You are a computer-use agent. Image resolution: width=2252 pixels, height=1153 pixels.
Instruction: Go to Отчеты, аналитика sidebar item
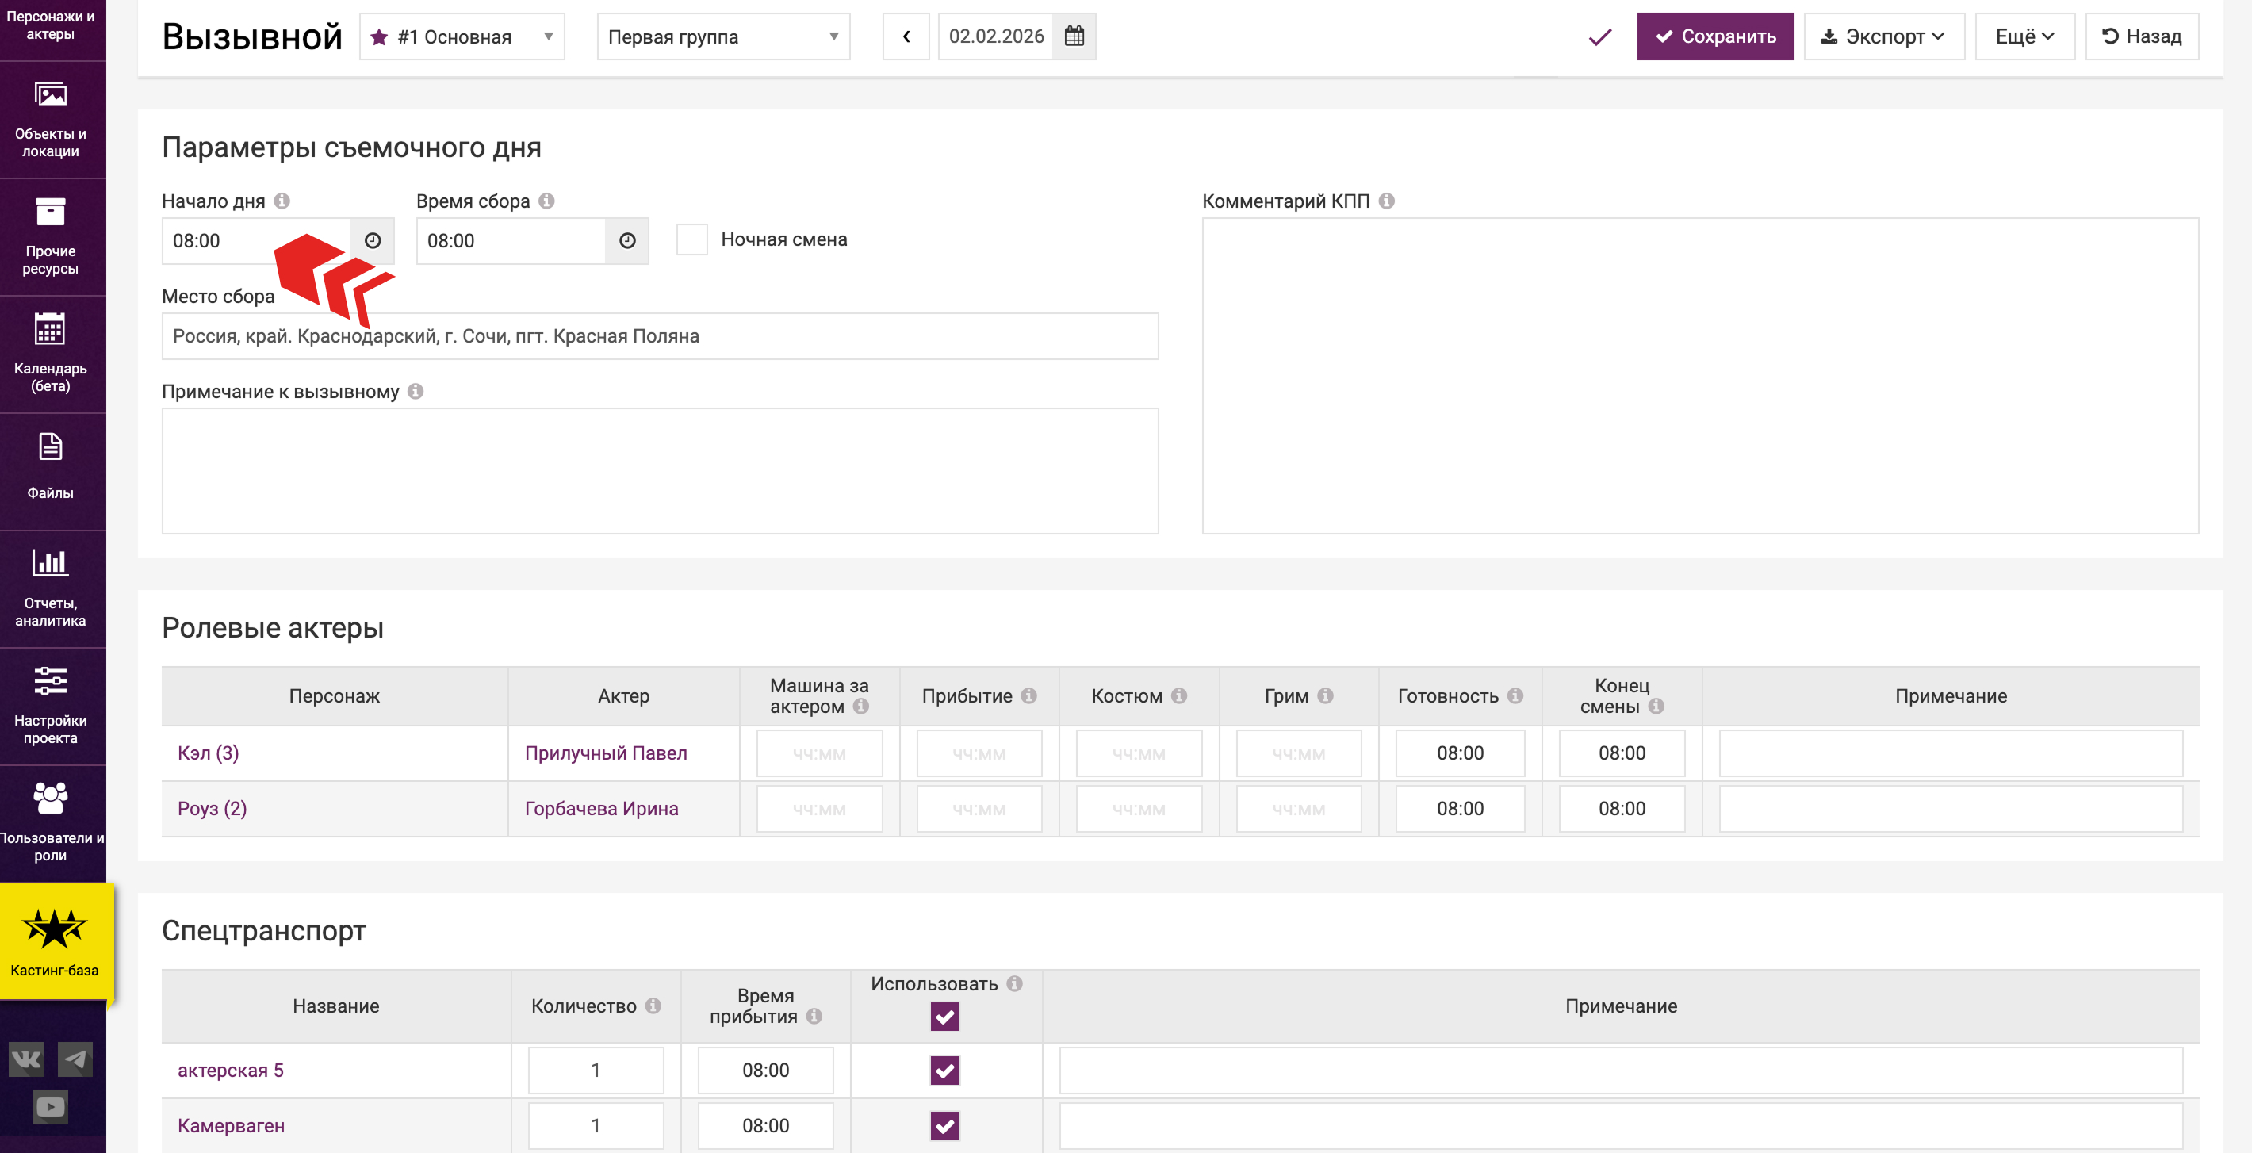pos(51,588)
